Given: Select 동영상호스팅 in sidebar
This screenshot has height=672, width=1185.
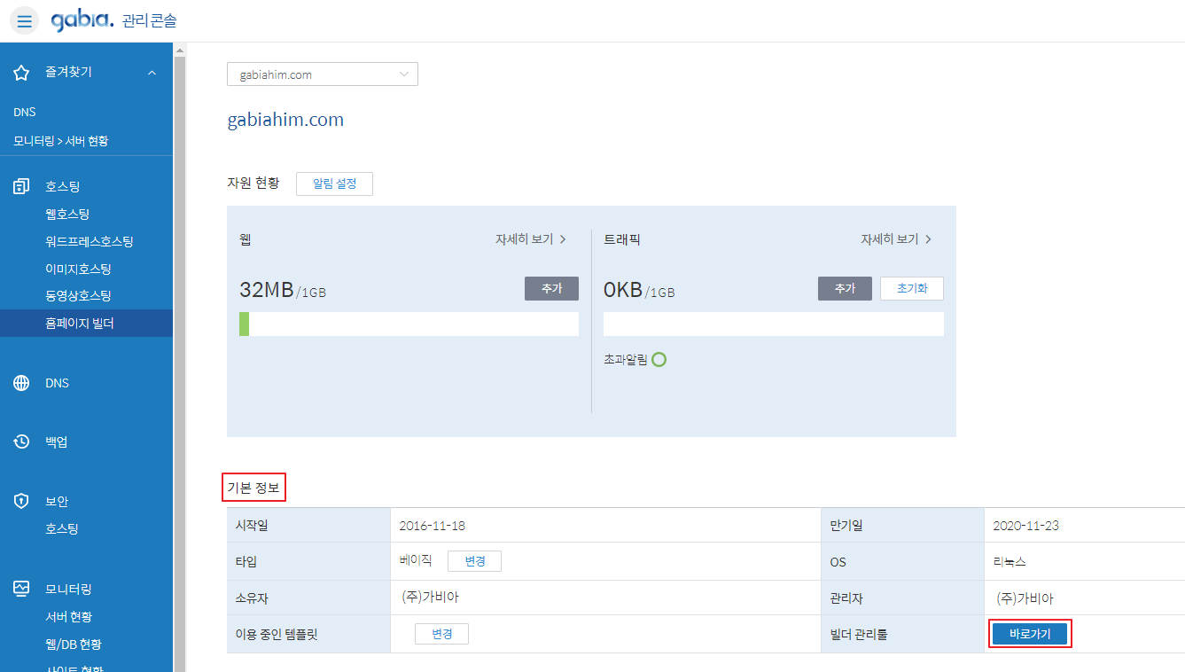Looking at the screenshot, I should point(78,295).
